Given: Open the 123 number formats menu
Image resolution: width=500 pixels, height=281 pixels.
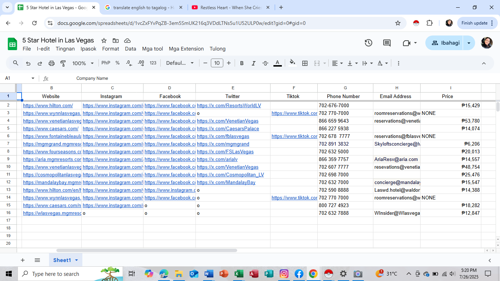Looking at the screenshot, I should coord(153,63).
